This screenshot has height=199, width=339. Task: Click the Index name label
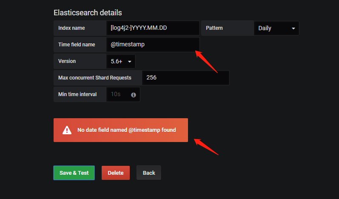click(71, 28)
